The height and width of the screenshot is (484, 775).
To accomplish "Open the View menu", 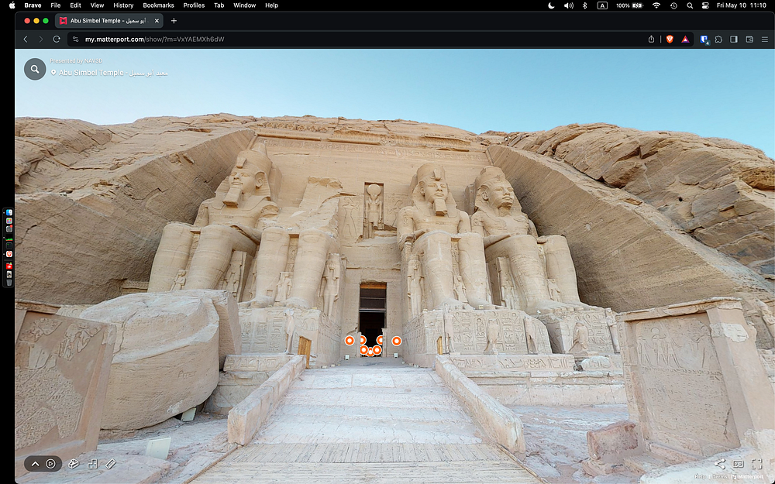I will [97, 5].
